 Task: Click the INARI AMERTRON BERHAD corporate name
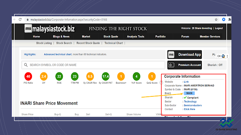199,85
